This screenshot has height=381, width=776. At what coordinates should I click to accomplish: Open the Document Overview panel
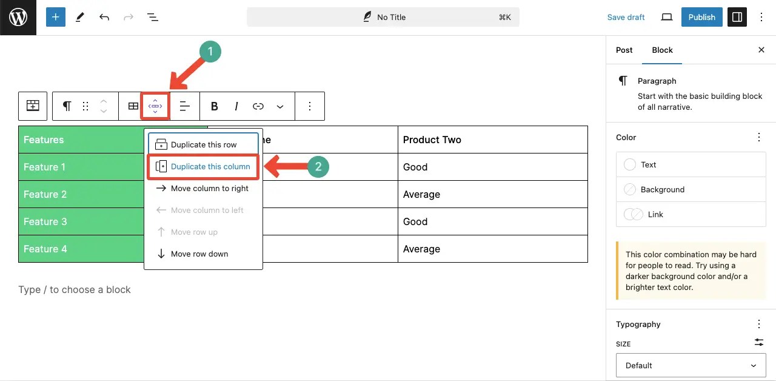tap(152, 17)
